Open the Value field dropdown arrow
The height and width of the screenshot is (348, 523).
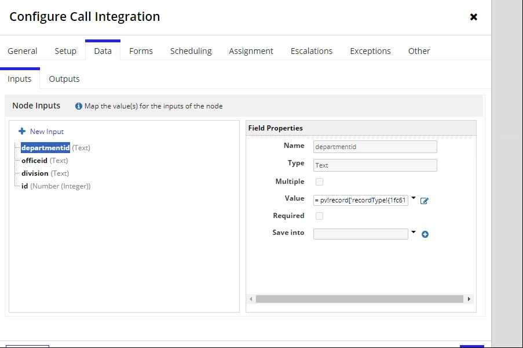pos(414,198)
